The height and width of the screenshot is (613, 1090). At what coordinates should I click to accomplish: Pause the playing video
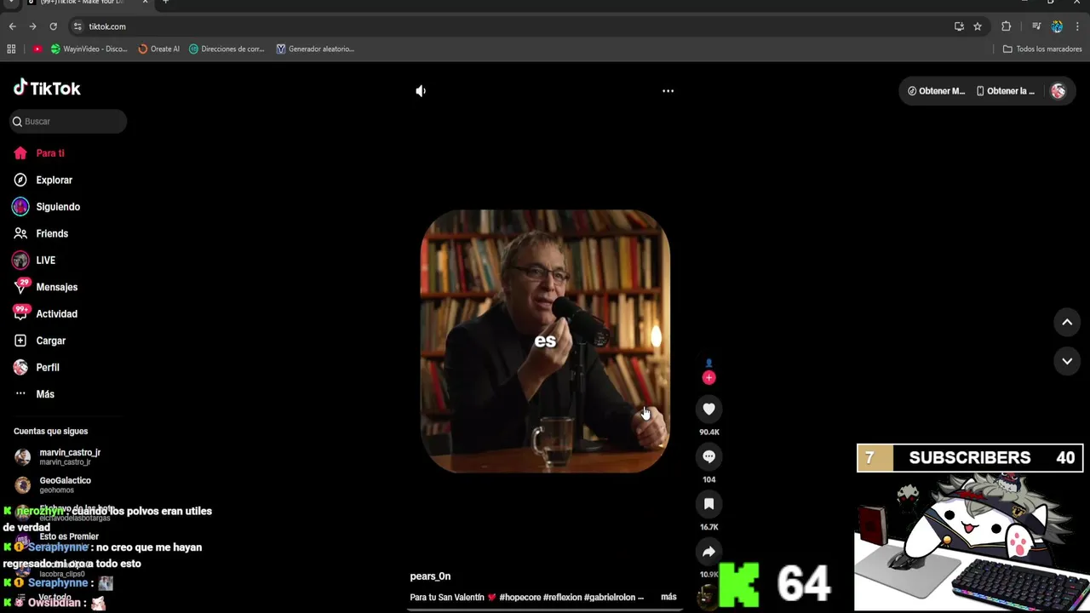tap(545, 341)
